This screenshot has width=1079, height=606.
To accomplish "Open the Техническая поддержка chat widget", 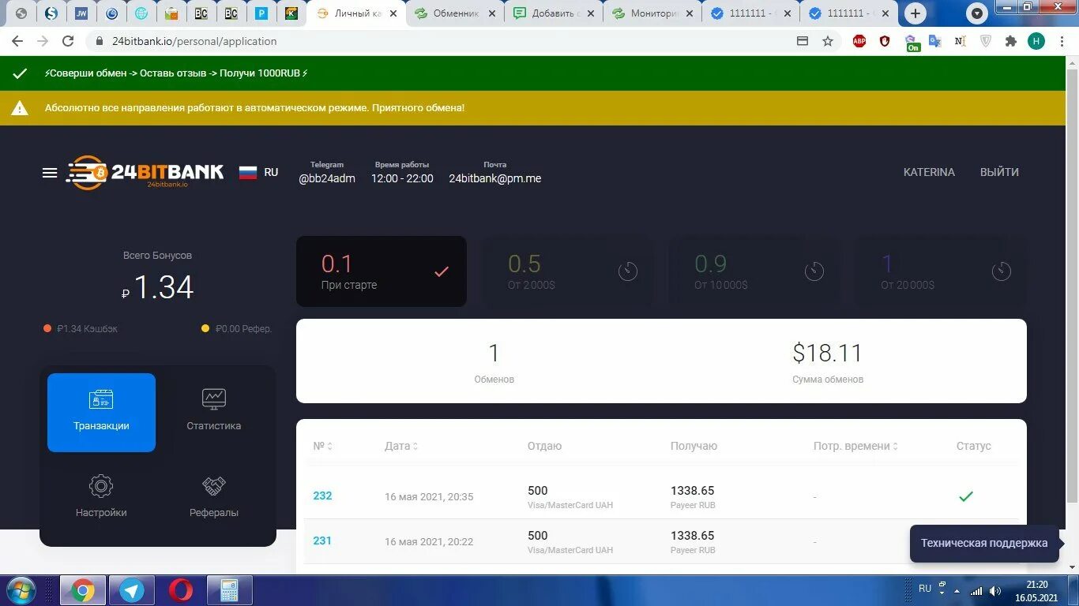I will click(984, 544).
